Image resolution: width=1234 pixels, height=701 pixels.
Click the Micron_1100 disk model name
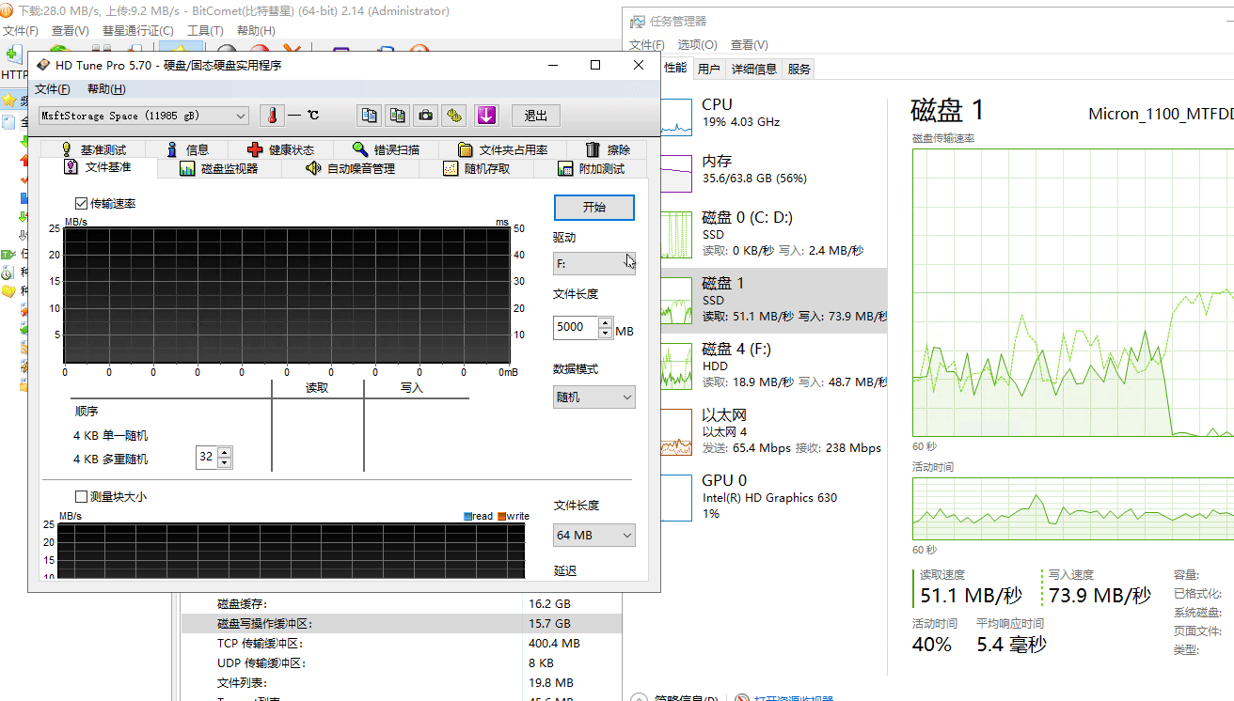[x=1161, y=115]
